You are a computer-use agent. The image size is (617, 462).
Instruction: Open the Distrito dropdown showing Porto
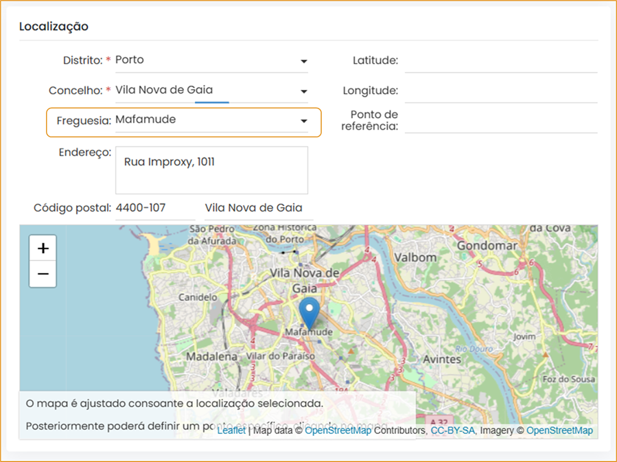click(x=211, y=60)
